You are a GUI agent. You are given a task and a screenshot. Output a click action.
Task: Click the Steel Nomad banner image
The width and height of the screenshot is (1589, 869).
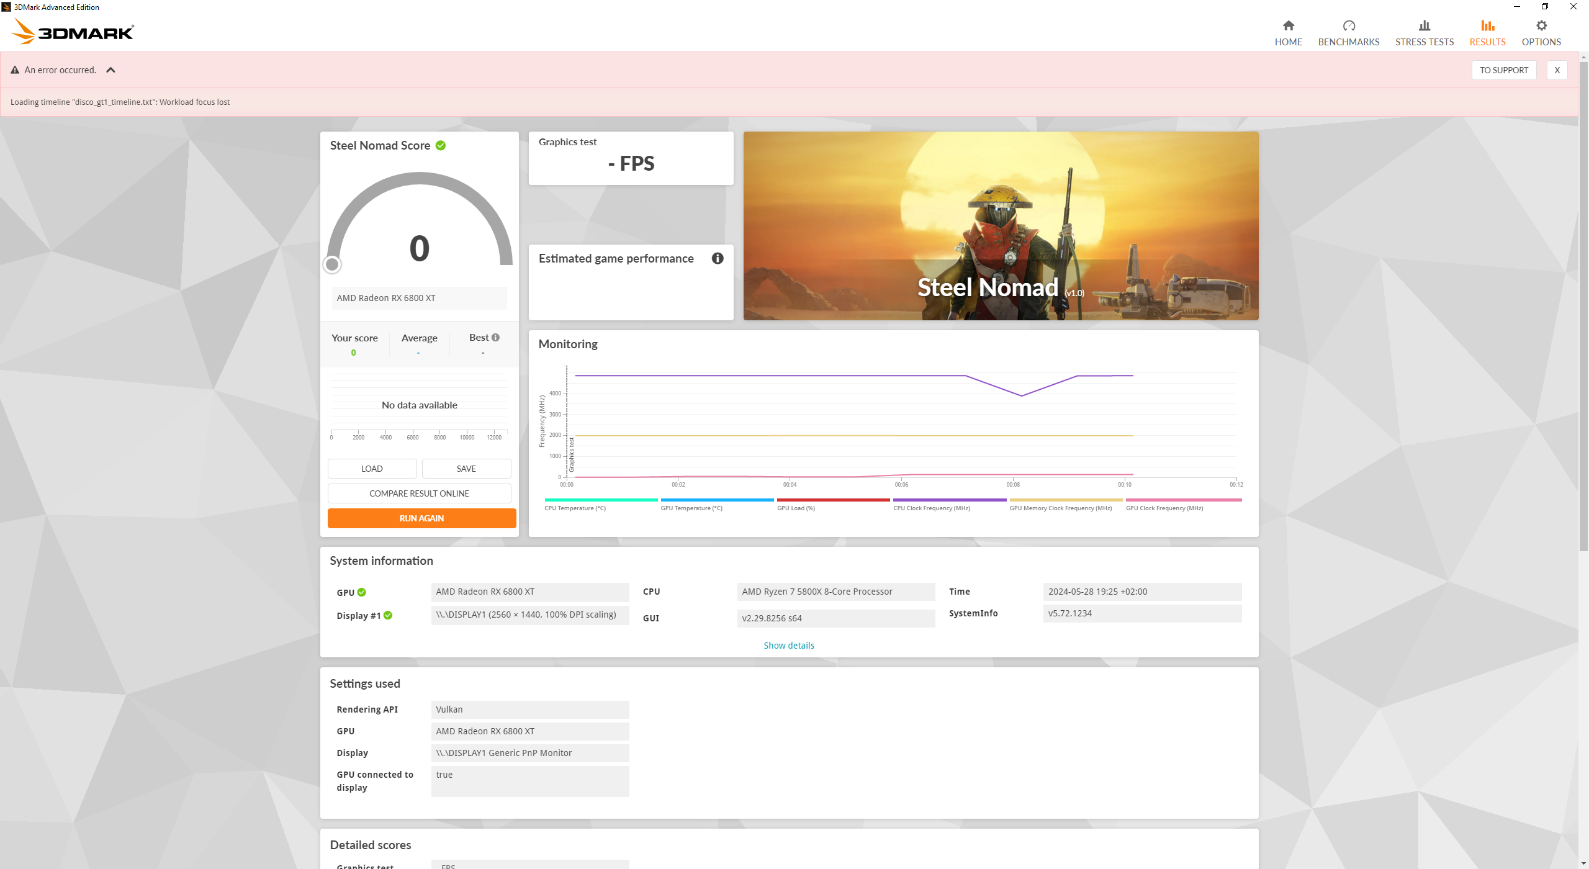1001,226
